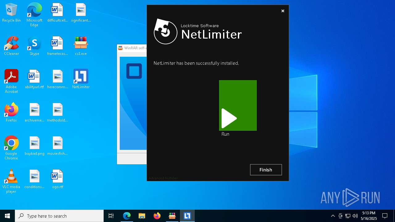The height and width of the screenshot is (222, 395).
Task: Open the Skype desktop shortcut
Action: click(34, 46)
